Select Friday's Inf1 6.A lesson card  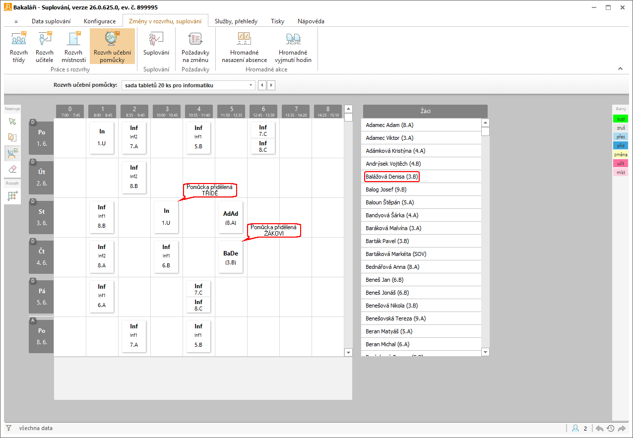click(x=102, y=297)
